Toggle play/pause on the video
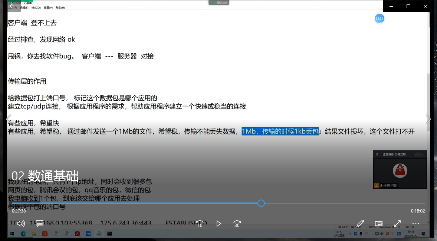The height and width of the screenshot is (241, 437). click(219, 224)
